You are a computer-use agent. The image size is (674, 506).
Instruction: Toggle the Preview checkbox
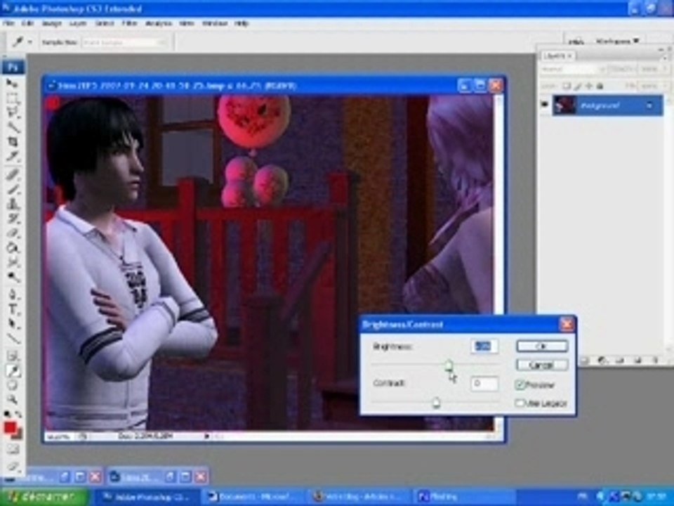520,384
